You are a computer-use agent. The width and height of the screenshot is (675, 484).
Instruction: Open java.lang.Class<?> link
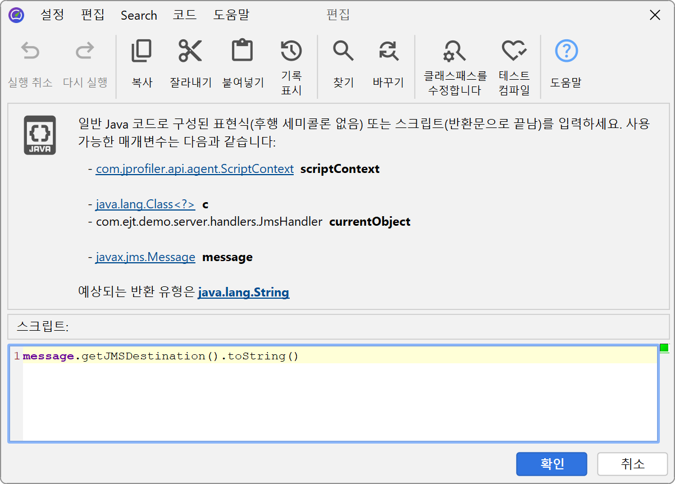point(145,204)
